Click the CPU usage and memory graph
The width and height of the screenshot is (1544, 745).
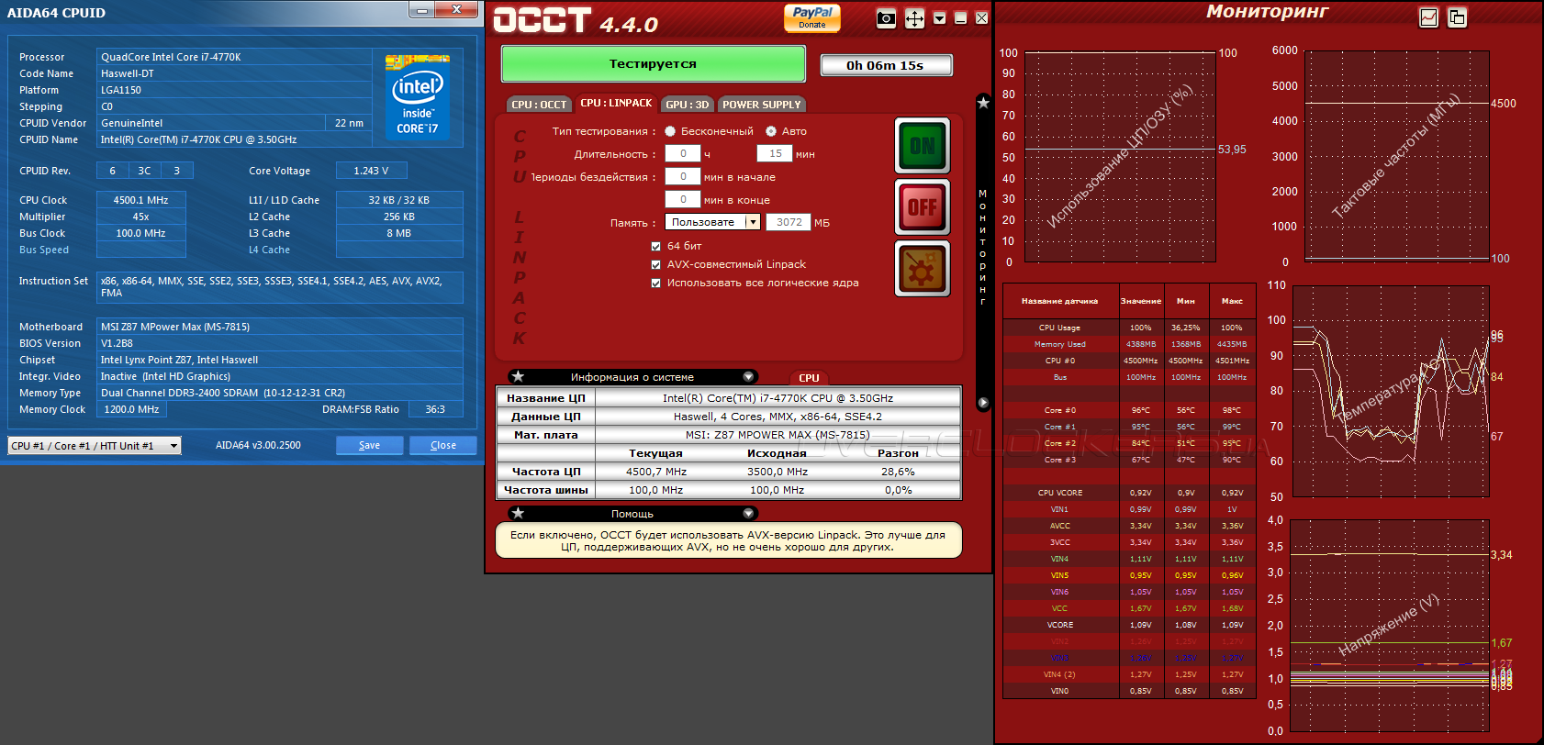tap(1120, 157)
